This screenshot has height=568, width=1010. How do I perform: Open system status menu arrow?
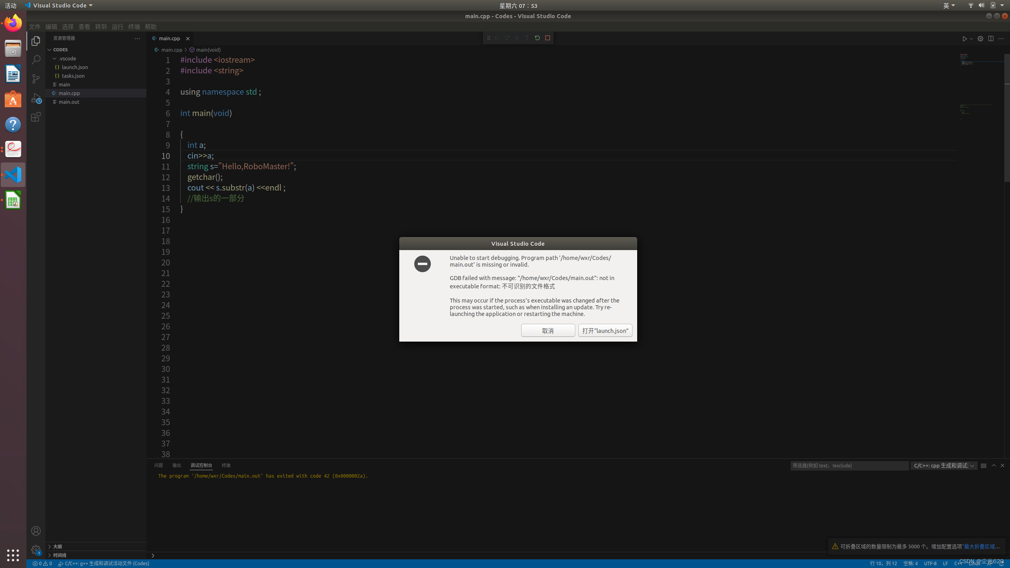coord(1003,6)
